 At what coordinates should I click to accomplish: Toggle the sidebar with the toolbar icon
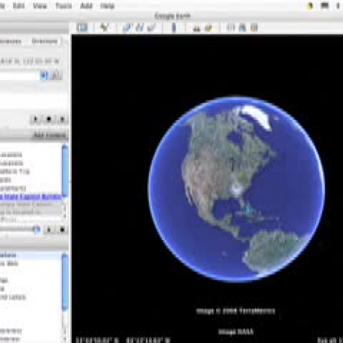coord(82,28)
